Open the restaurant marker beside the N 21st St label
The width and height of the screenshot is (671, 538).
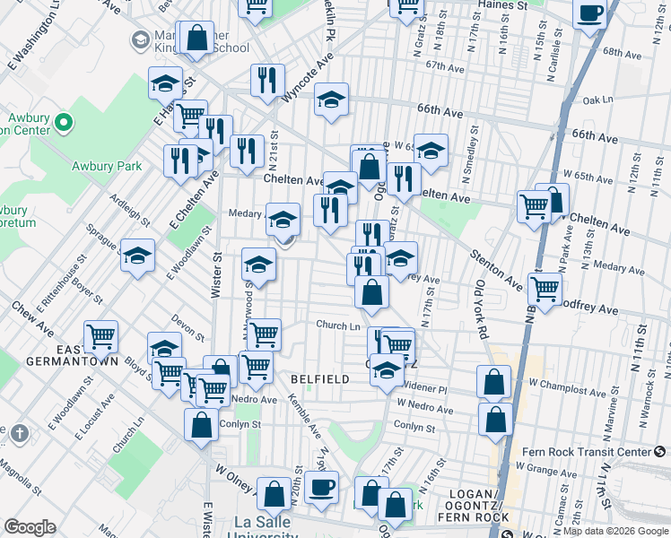(x=247, y=153)
